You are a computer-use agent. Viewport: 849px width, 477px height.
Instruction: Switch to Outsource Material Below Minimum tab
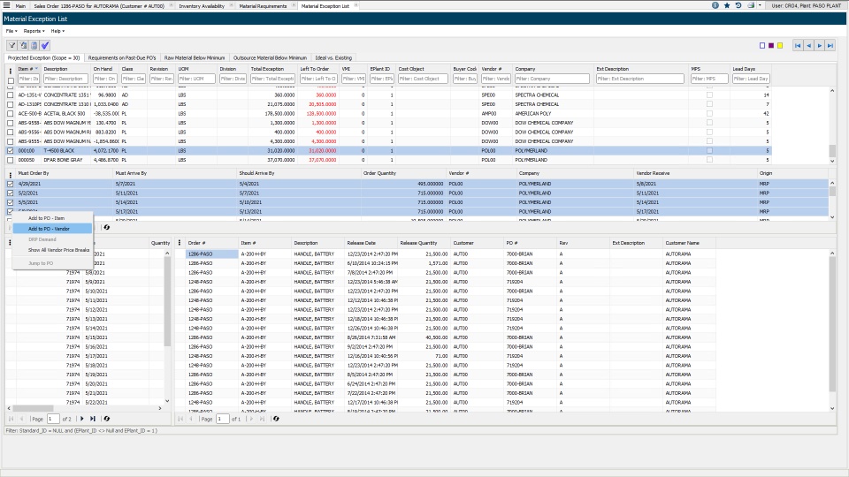click(270, 58)
